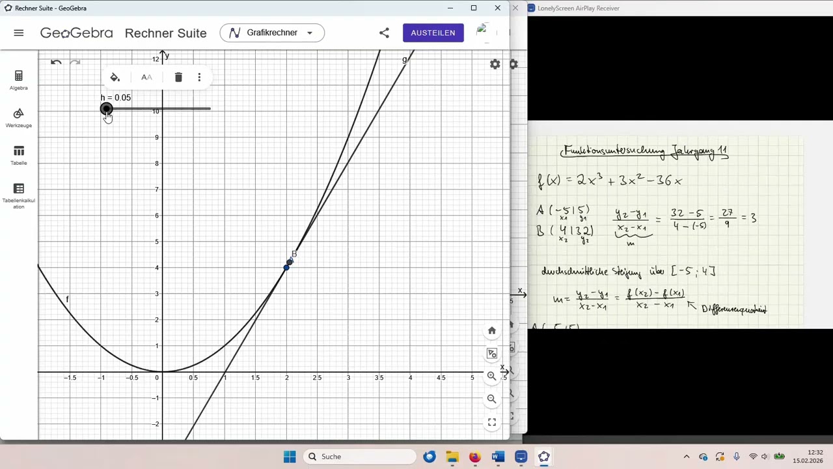833x469 pixels.
Task: Open the Werkzeuge tools panel
Action: 18,118
